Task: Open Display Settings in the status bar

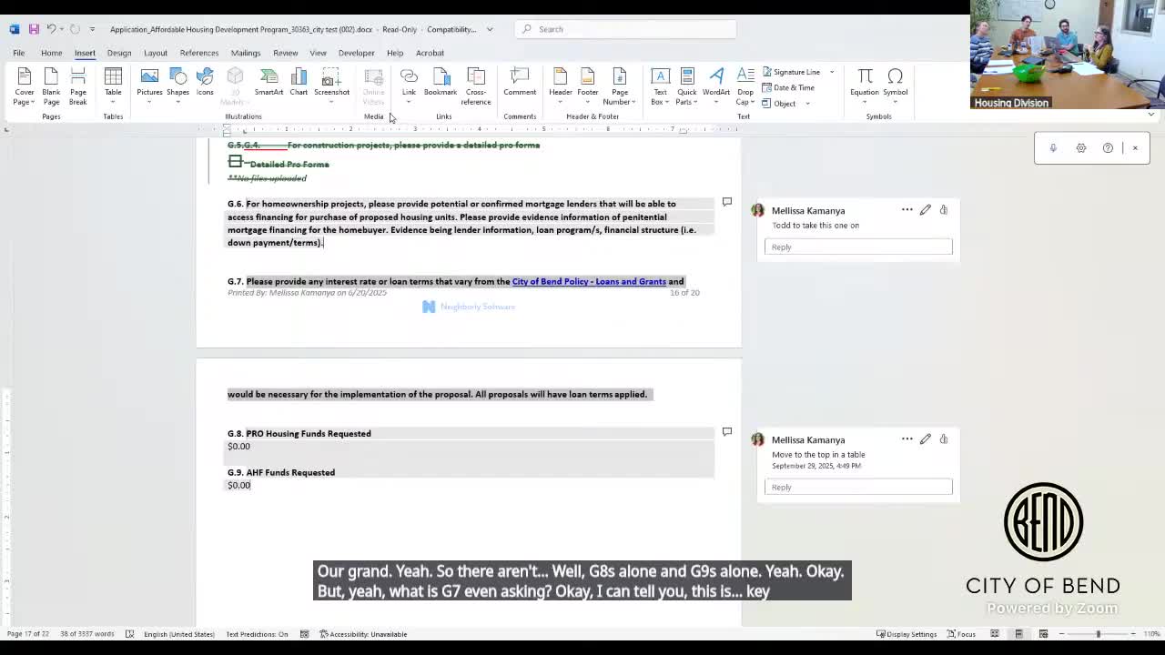Action: (906, 634)
